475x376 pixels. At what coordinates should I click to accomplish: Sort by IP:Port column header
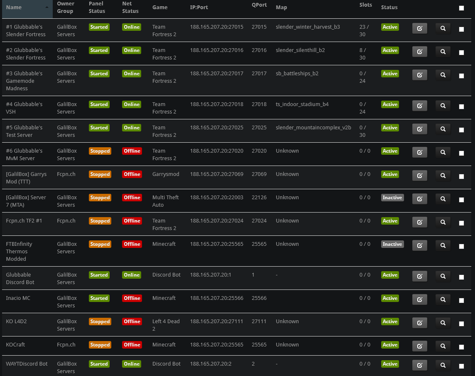(199, 7)
